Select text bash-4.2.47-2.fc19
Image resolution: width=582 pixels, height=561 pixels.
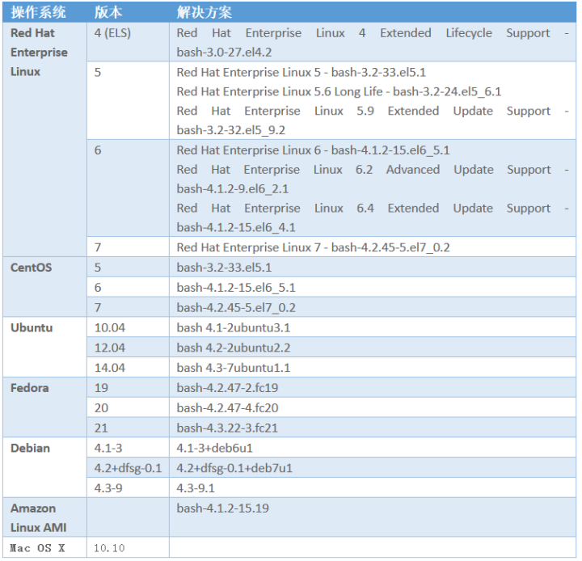pyautogui.click(x=227, y=388)
